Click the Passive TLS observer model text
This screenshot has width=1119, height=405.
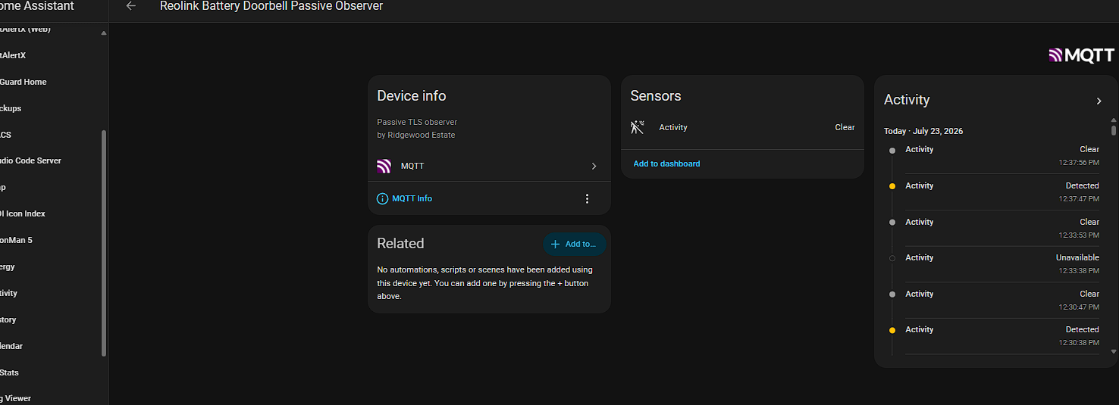[417, 122]
